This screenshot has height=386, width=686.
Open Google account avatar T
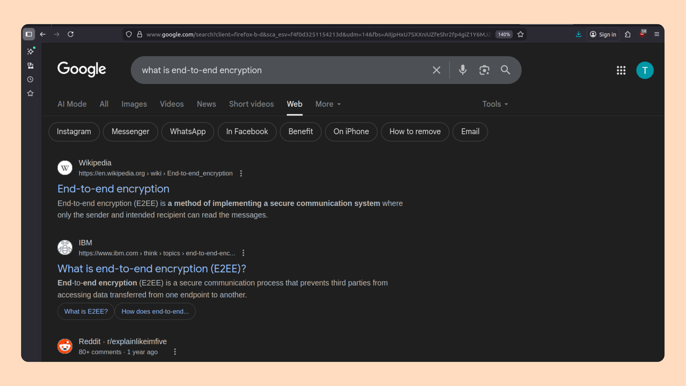point(645,70)
